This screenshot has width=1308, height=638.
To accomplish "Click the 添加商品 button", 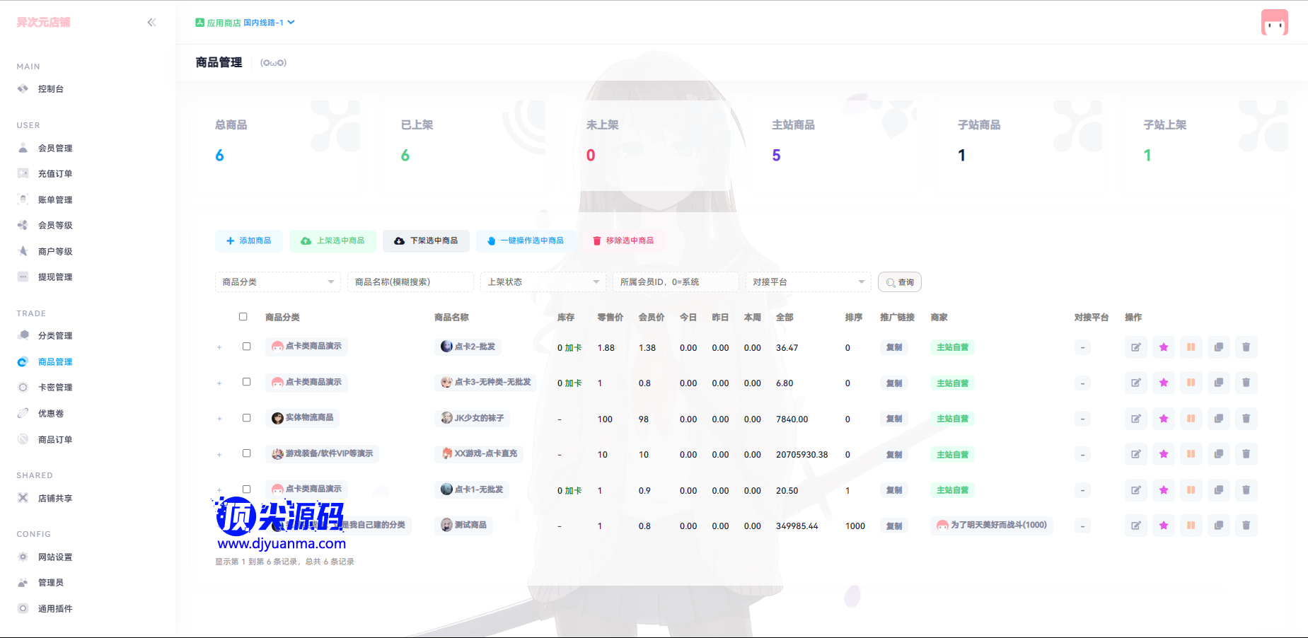I will tap(248, 241).
